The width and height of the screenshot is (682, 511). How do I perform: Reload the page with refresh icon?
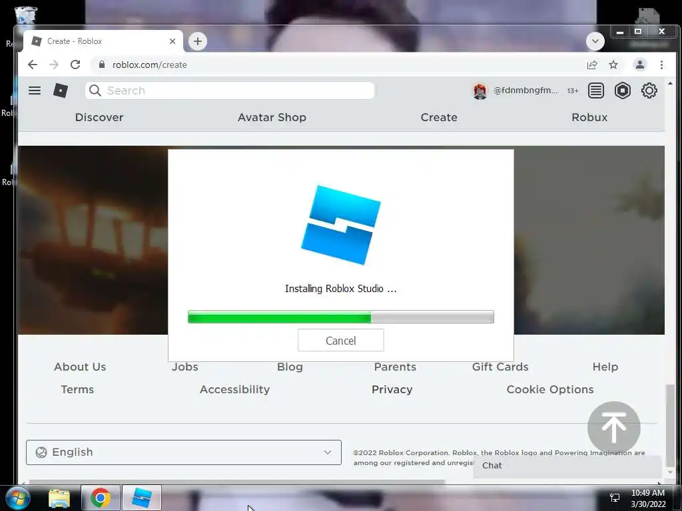pos(75,65)
